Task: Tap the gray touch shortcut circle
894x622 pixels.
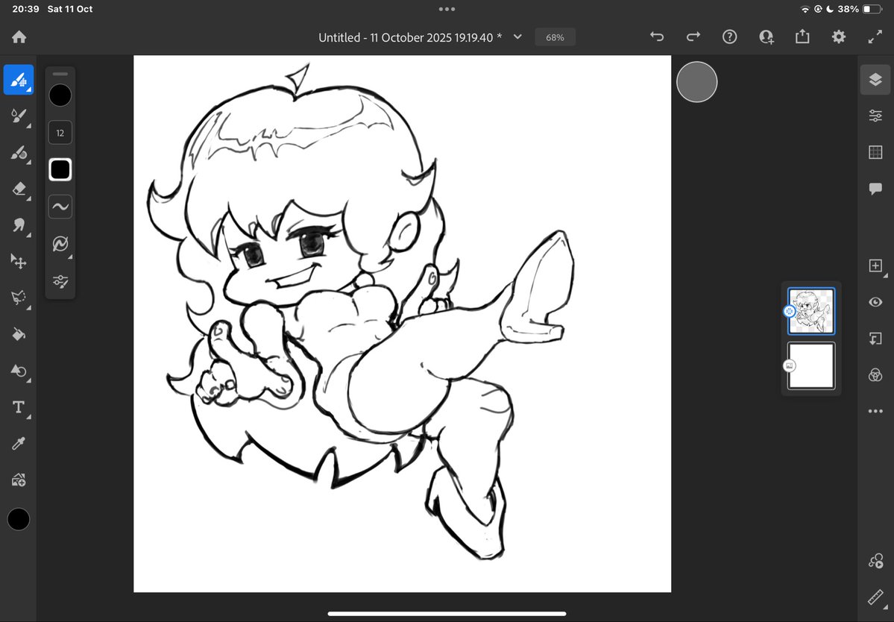Action: (x=696, y=82)
